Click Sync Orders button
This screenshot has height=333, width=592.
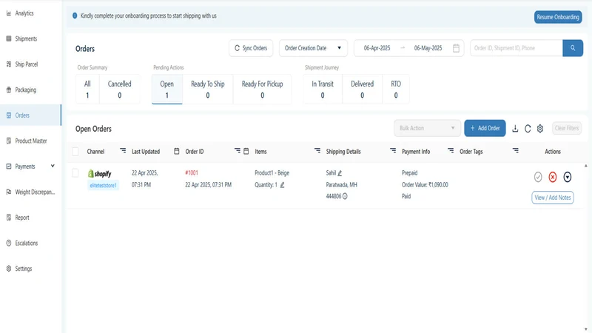click(x=251, y=48)
